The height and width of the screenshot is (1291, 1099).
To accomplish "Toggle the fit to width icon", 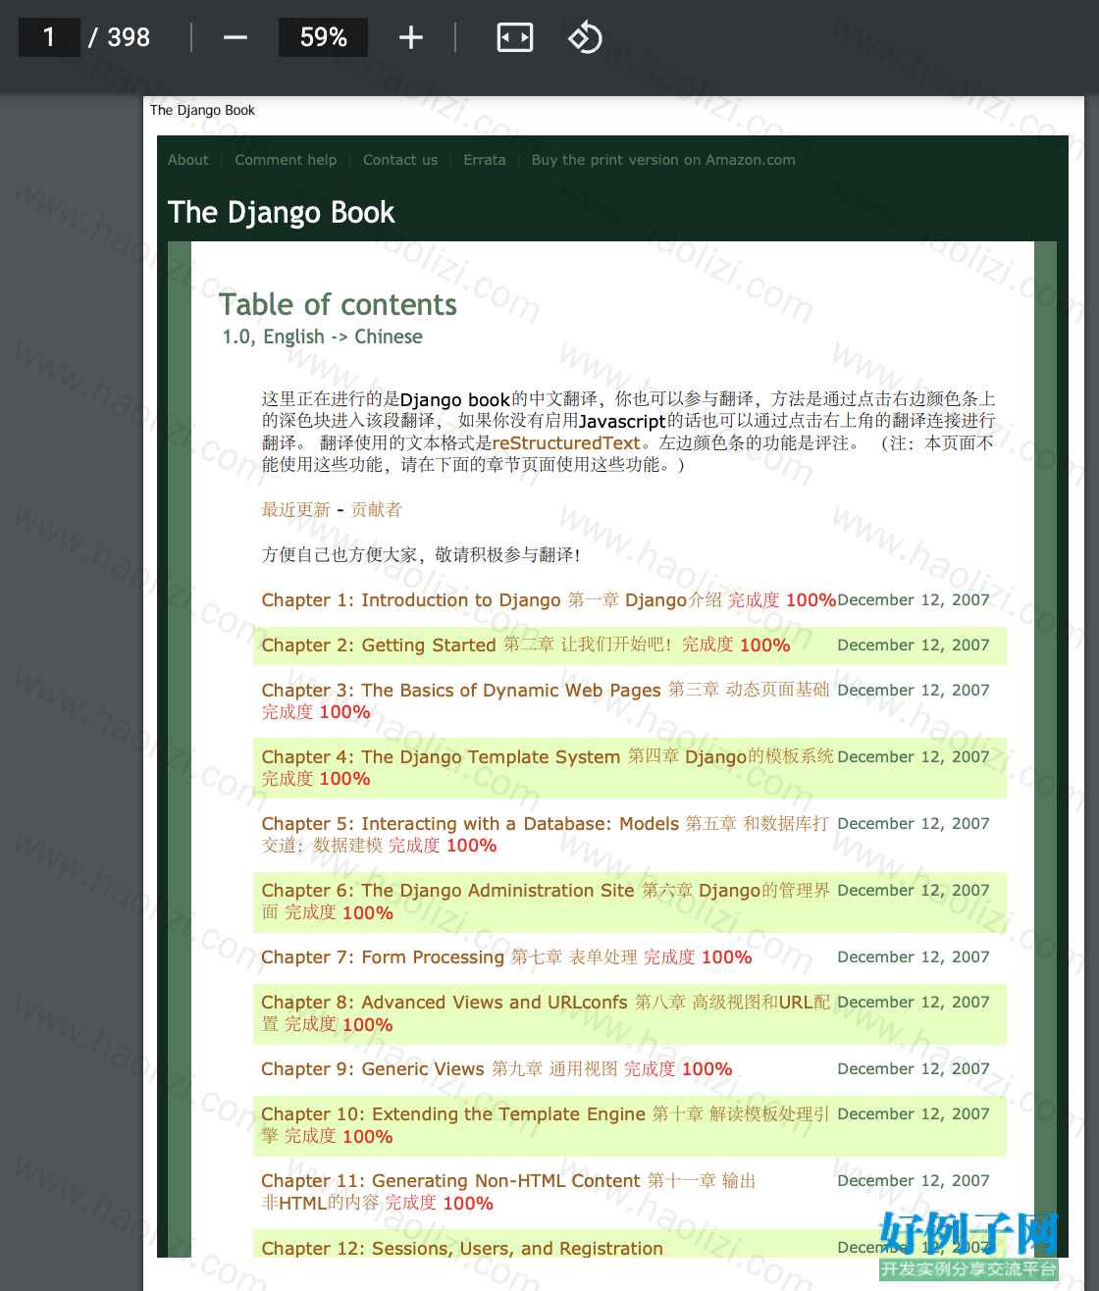I will coord(515,37).
